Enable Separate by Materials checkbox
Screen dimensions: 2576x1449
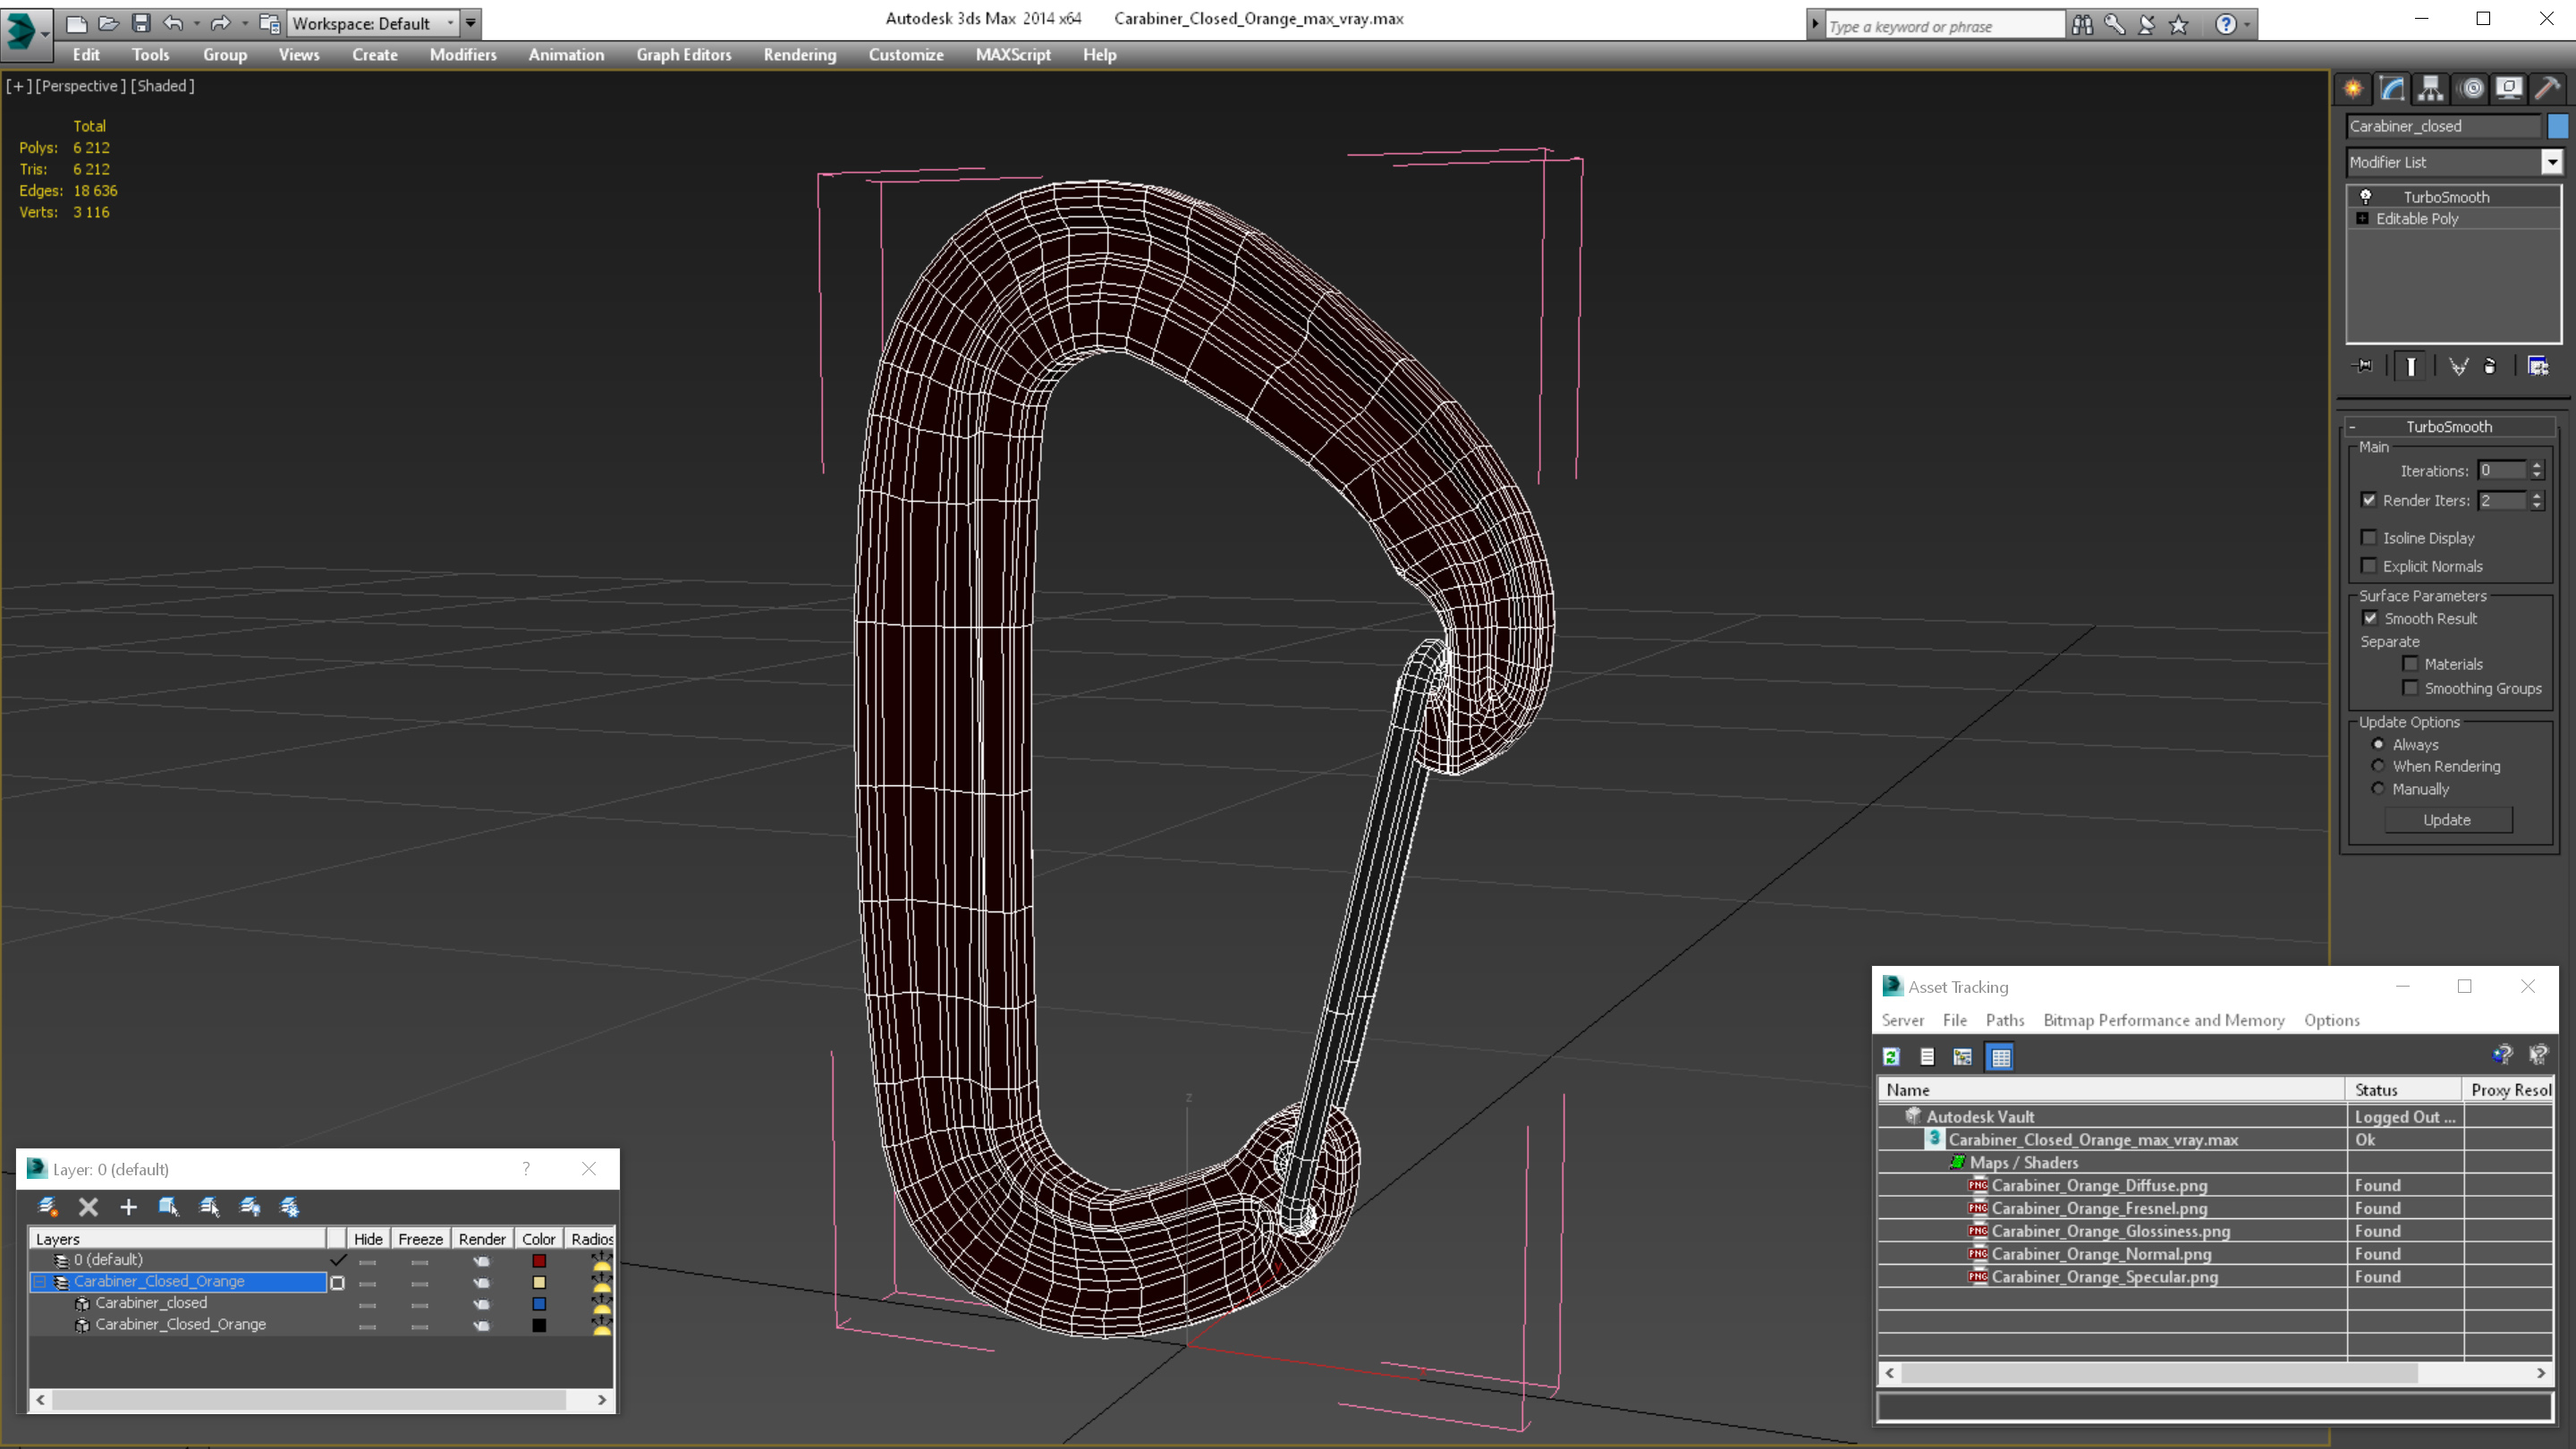2410,663
